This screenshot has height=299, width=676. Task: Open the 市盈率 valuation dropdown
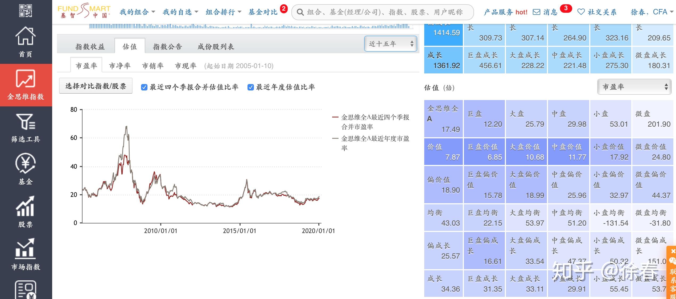[634, 87]
